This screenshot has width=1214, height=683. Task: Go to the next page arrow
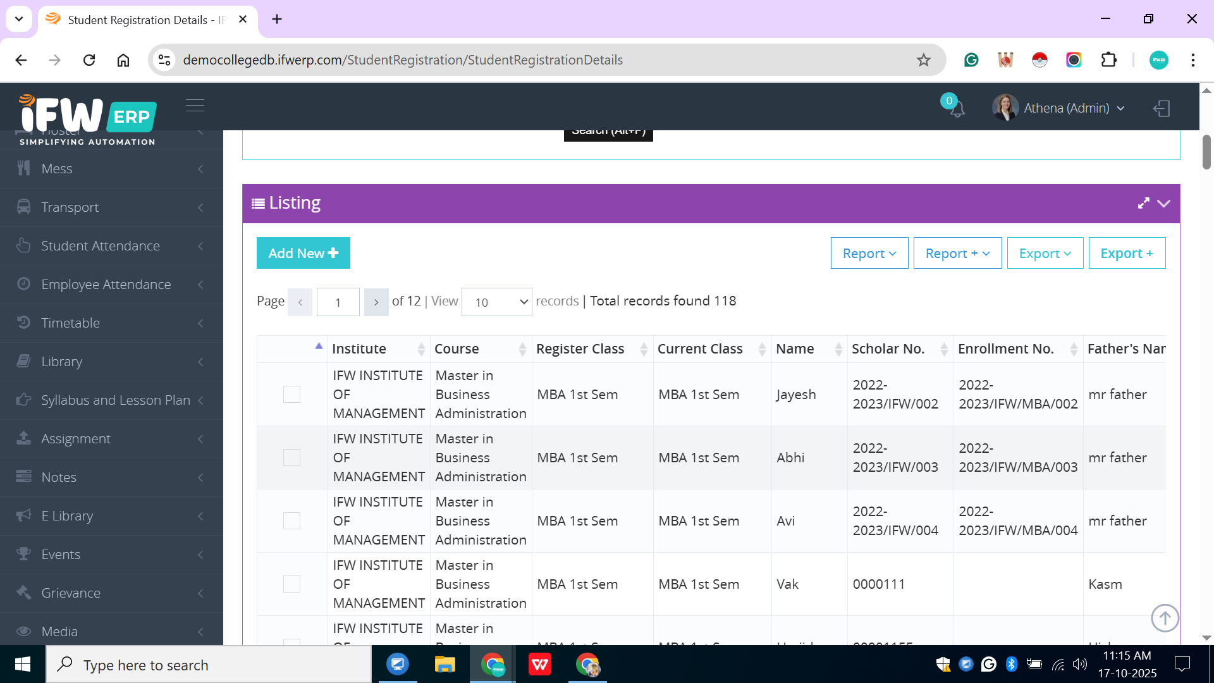coord(376,302)
